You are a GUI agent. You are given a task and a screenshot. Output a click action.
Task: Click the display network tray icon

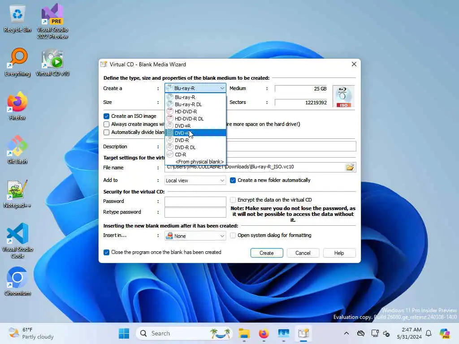[375, 333]
